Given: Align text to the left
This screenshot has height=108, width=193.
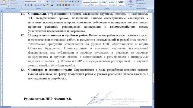Looking at the screenshot, I should coord(57,5).
